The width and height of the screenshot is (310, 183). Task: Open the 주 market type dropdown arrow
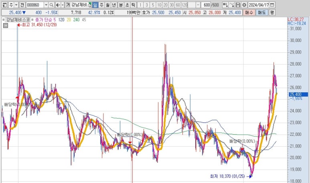pos(16,5)
